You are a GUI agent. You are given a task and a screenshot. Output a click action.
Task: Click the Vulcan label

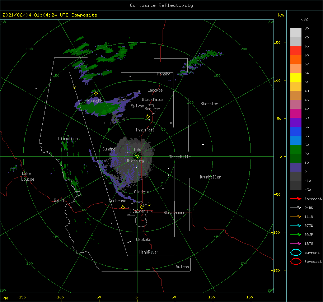(183, 267)
